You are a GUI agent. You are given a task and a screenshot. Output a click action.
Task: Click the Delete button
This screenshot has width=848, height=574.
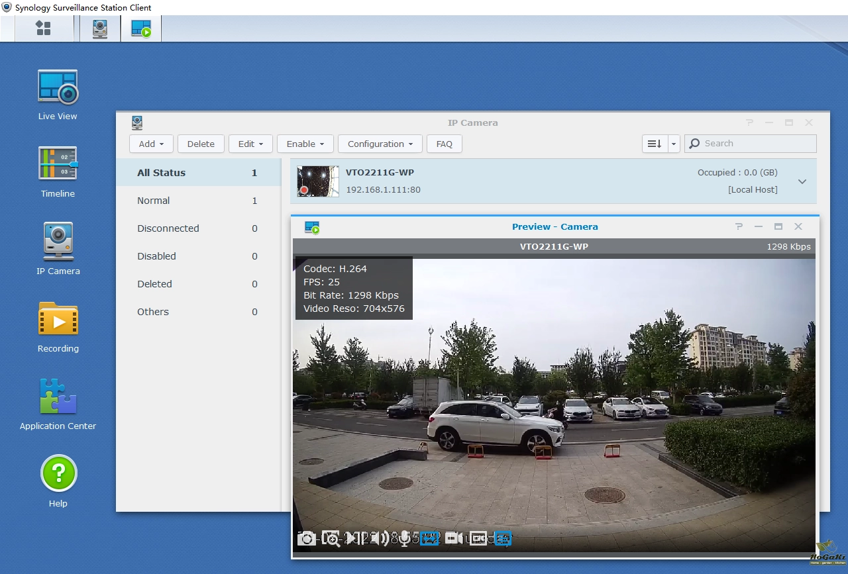(x=201, y=144)
